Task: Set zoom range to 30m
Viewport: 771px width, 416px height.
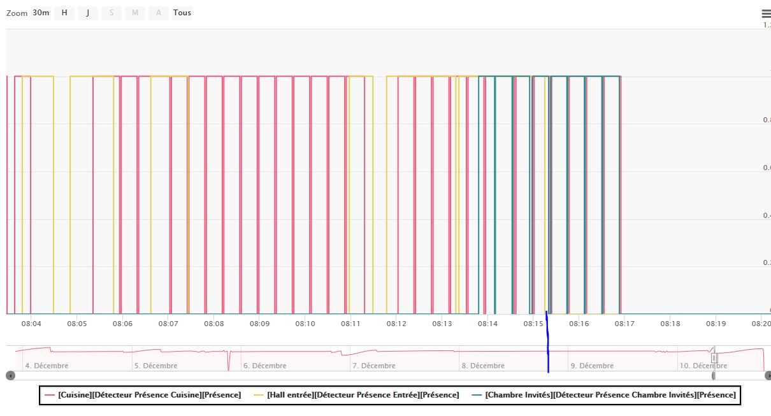Action: click(41, 13)
